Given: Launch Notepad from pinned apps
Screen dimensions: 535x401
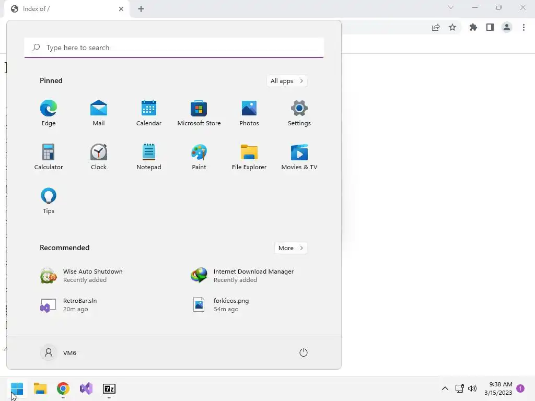Looking at the screenshot, I should (x=149, y=157).
